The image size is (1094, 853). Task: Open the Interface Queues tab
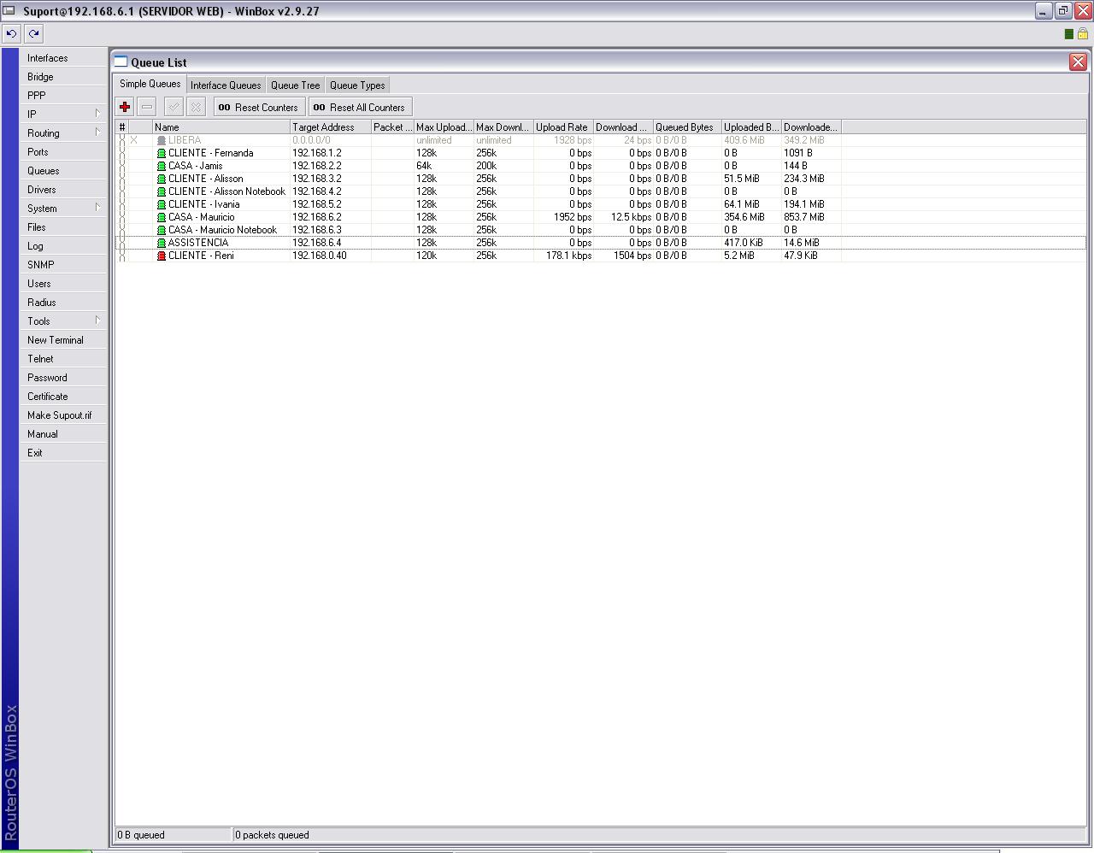(x=226, y=85)
